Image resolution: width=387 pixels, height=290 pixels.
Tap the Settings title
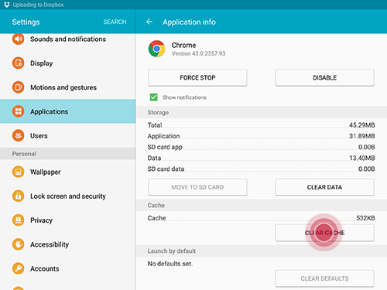[x=26, y=22]
